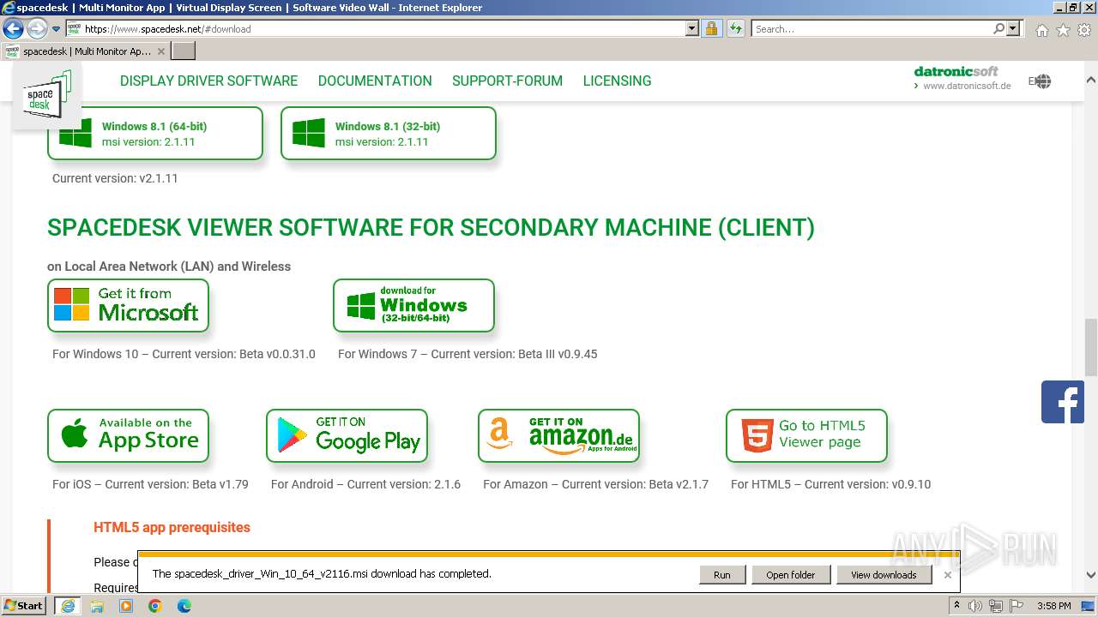Open a new blank tab
This screenshot has width=1098, height=617.
pyautogui.click(x=184, y=51)
